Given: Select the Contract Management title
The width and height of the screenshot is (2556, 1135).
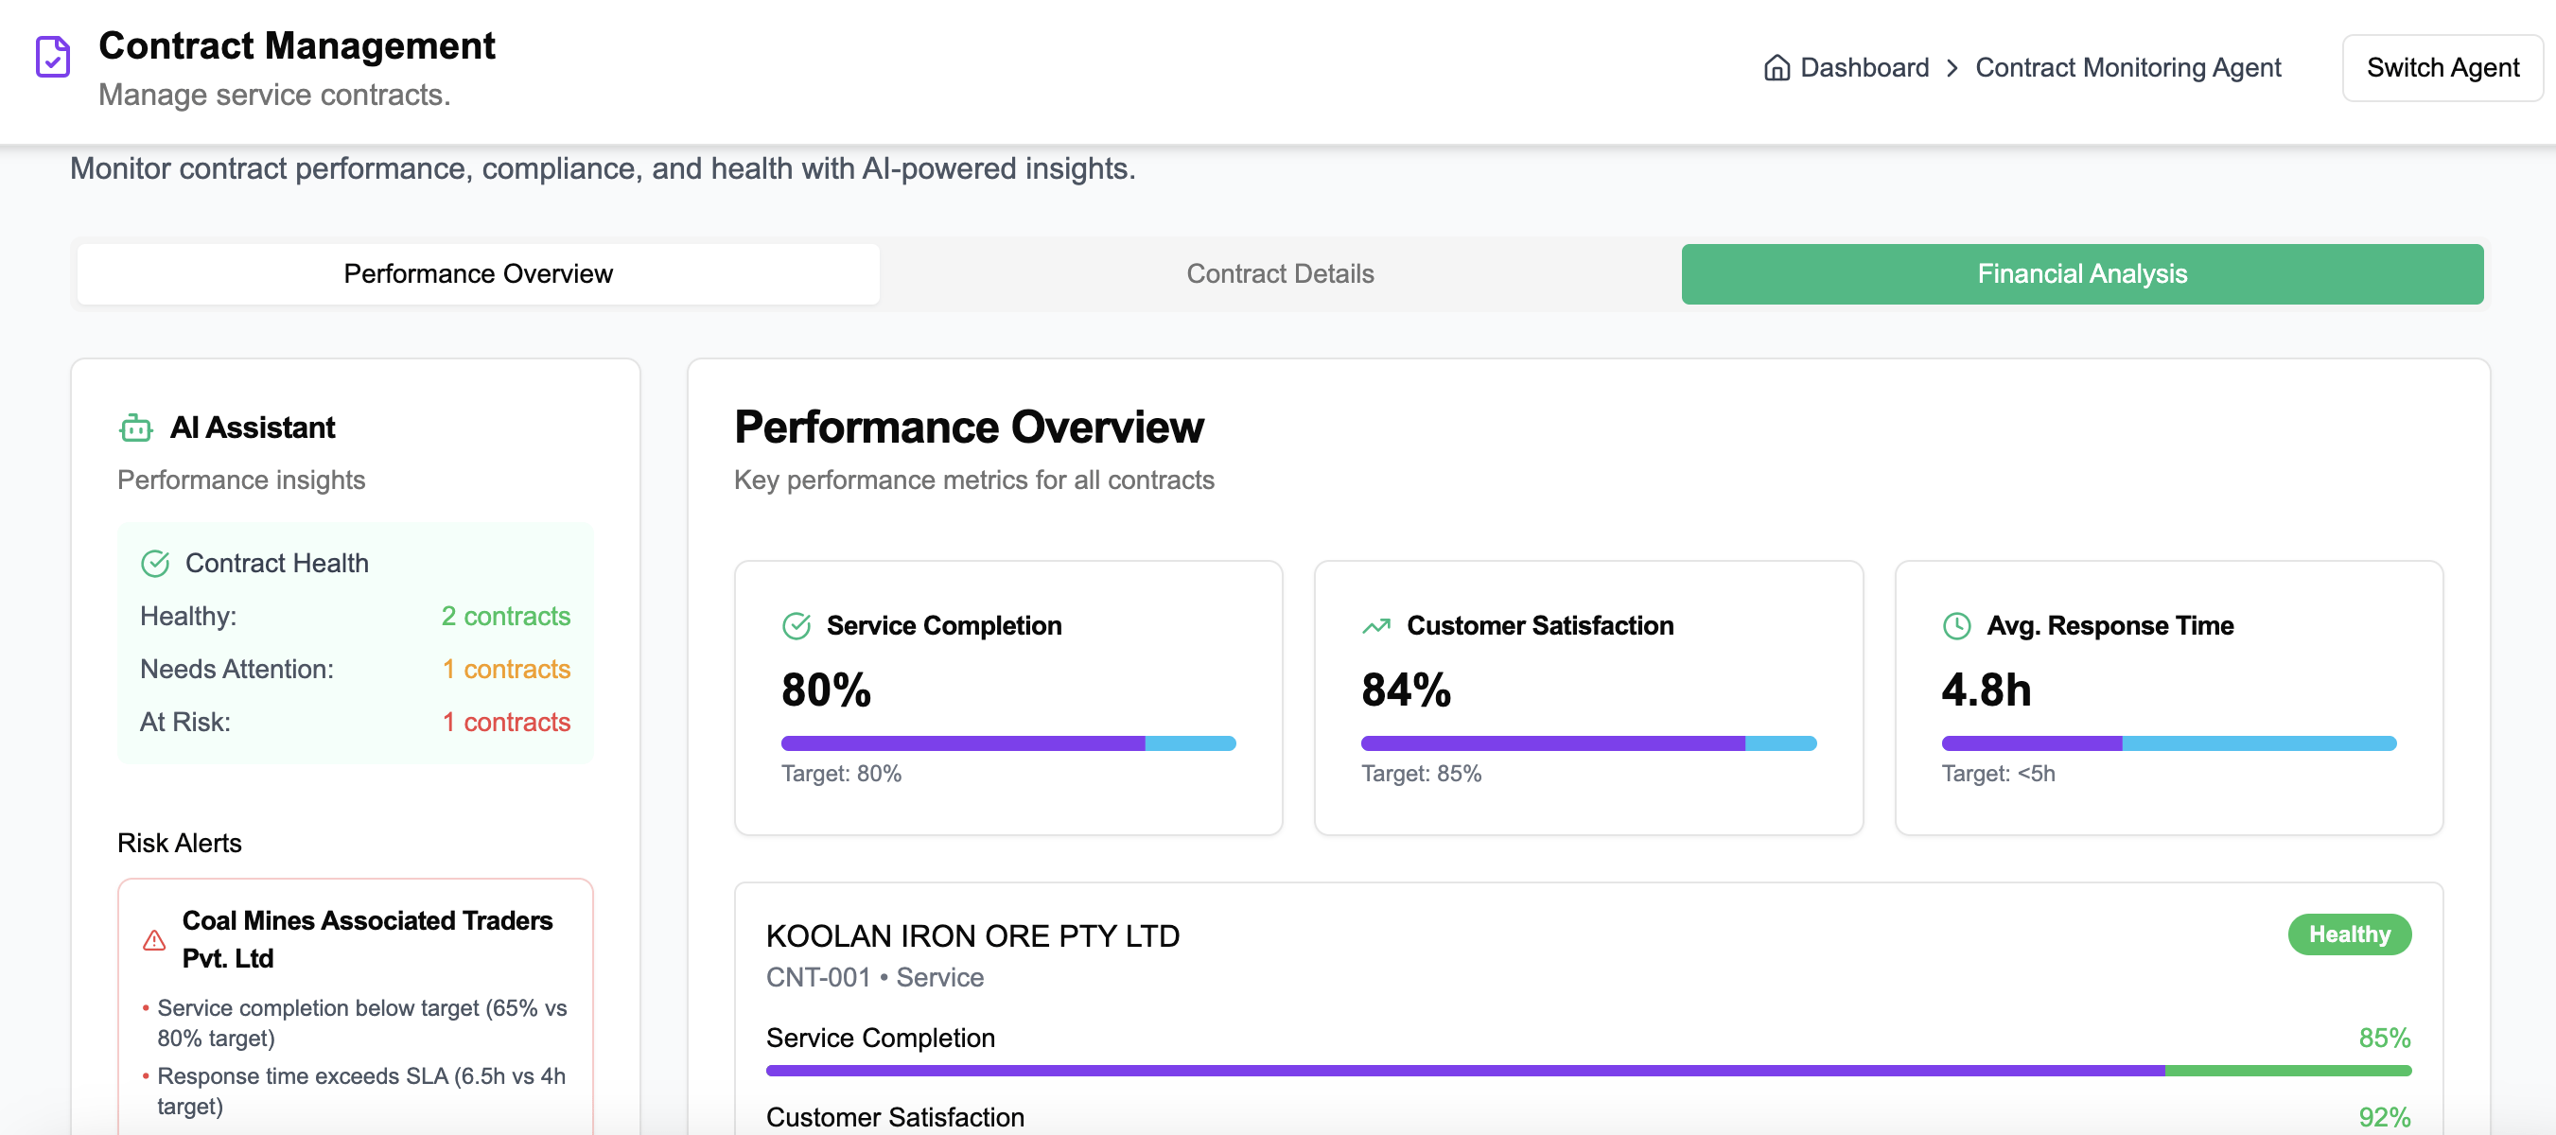Looking at the screenshot, I should (297, 45).
